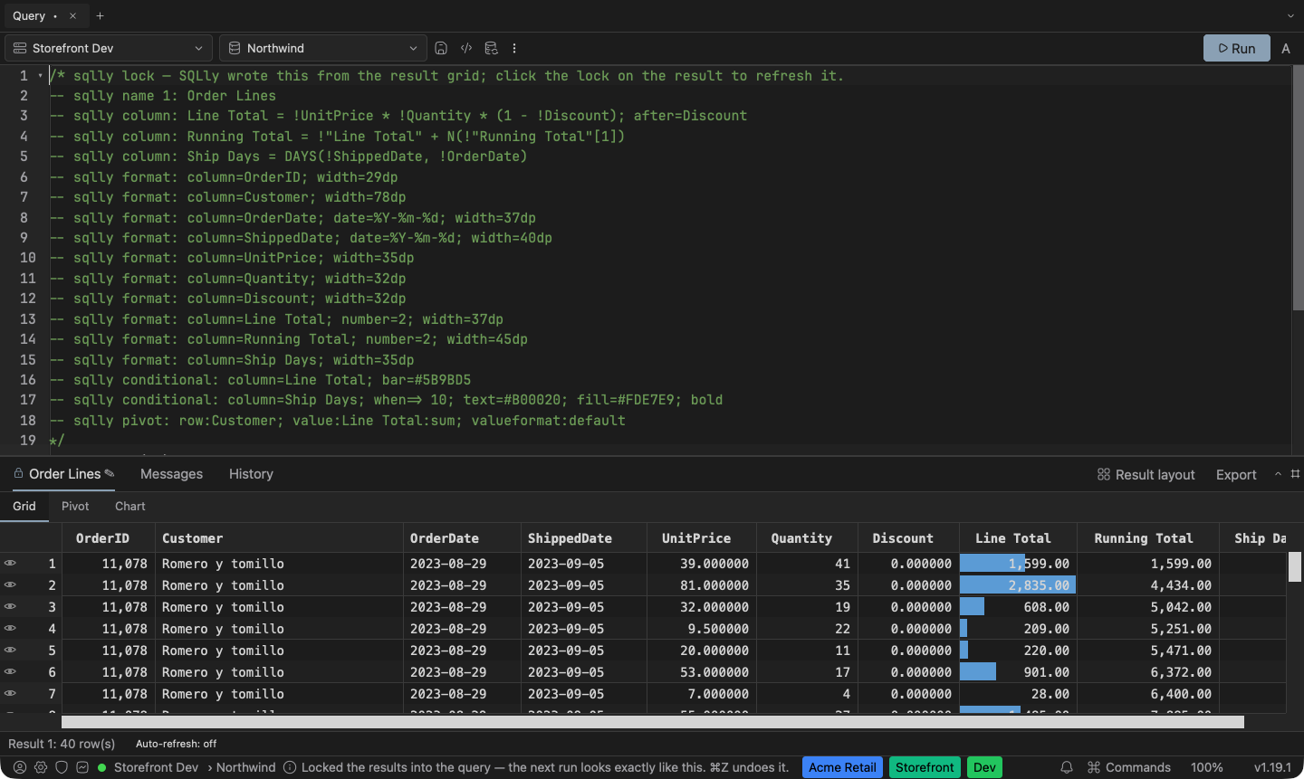Image resolution: width=1304 pixels, height=779 pixels.
Task: Toggle the eye icon for row 7
Action: coord(10,693)
